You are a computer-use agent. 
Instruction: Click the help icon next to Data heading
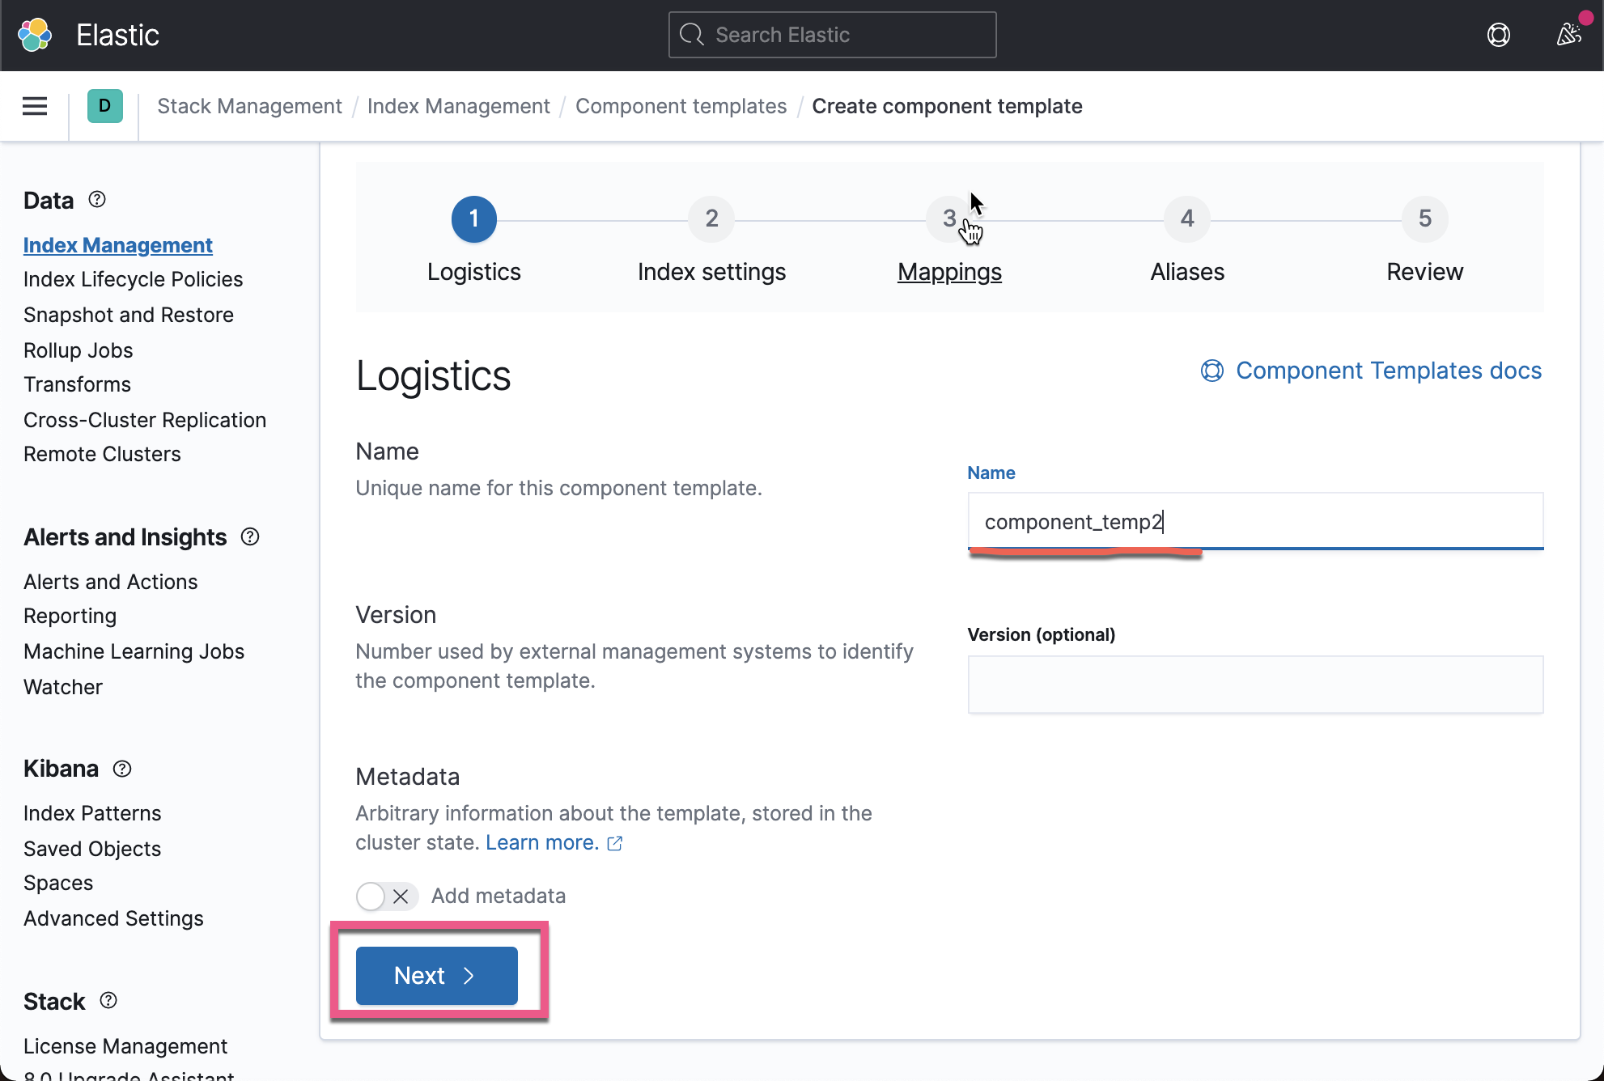(x=96, y=199)
